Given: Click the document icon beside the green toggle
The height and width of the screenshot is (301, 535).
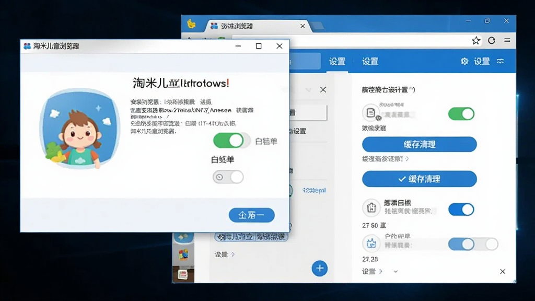Looking at the screenshot, I should [371, 113].
